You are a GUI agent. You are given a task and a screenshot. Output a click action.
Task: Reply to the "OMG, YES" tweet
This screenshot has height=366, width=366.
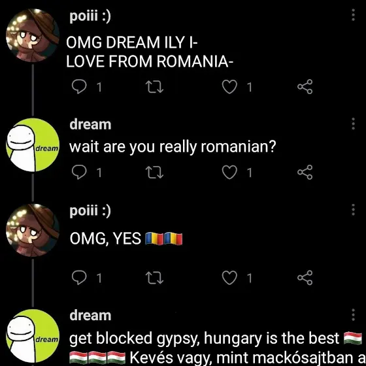79,278
